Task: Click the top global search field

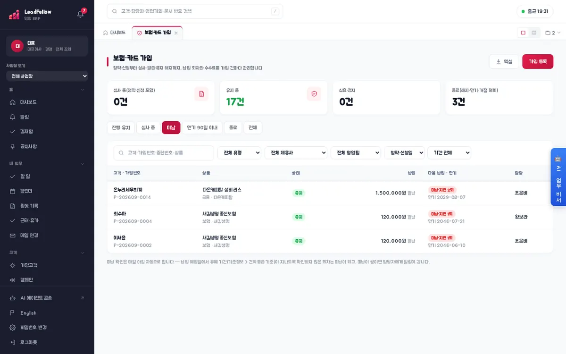Action: pyautogui.click(x=195, y=11)
